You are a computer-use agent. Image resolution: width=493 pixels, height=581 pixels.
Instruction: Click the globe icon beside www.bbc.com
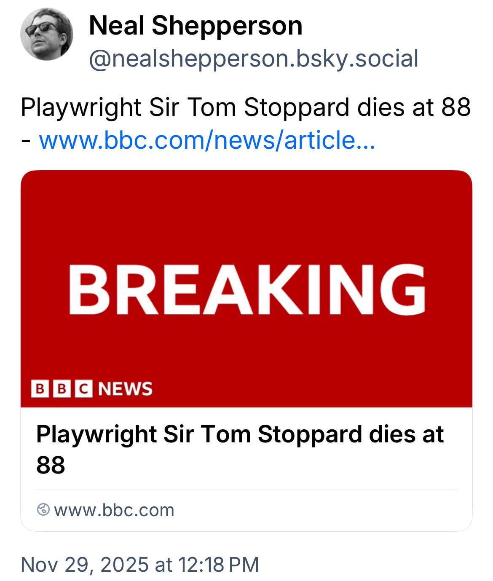(43, 510)
